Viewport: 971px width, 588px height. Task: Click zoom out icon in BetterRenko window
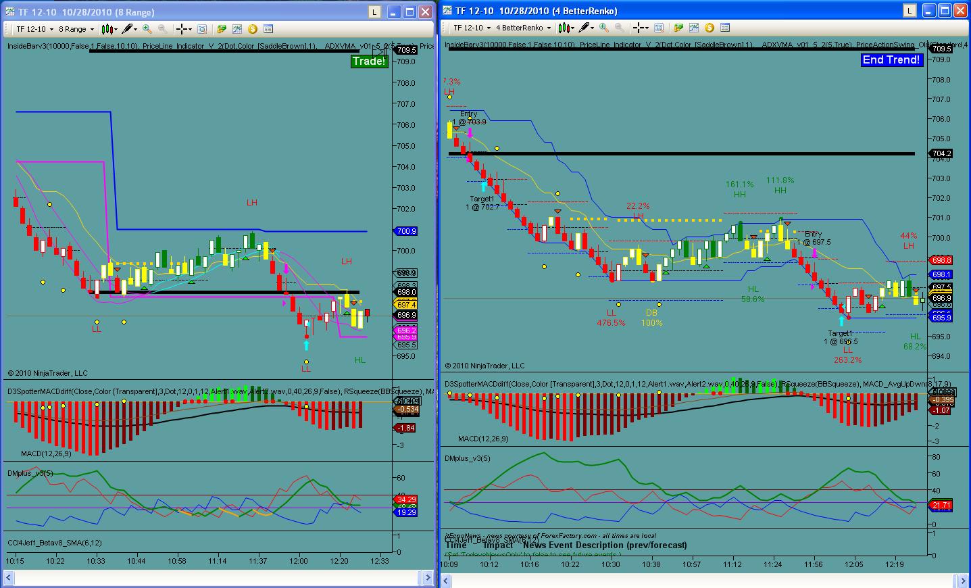coord(619,28)
